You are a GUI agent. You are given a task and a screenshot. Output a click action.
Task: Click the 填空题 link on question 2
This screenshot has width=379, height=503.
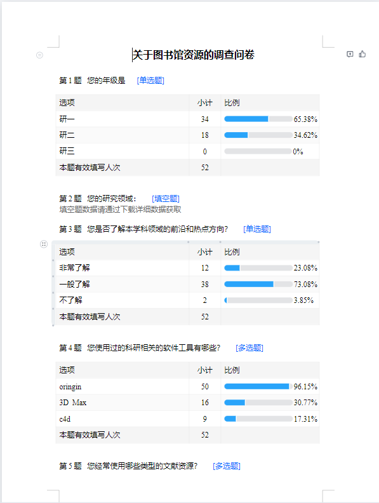(166, 199)
